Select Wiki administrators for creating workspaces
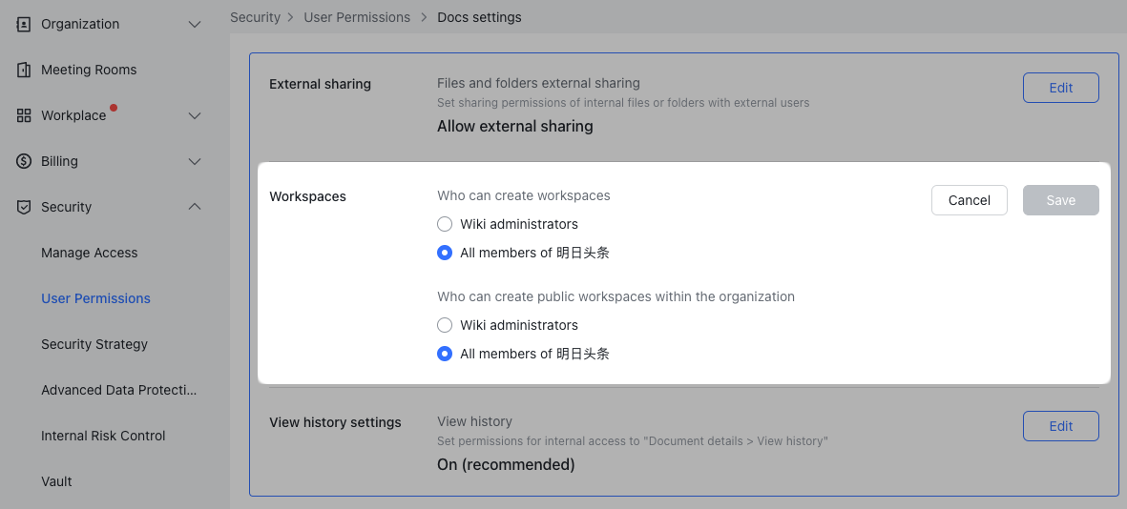The width and height of the screenshot is (1127, 509). point(445,224)
